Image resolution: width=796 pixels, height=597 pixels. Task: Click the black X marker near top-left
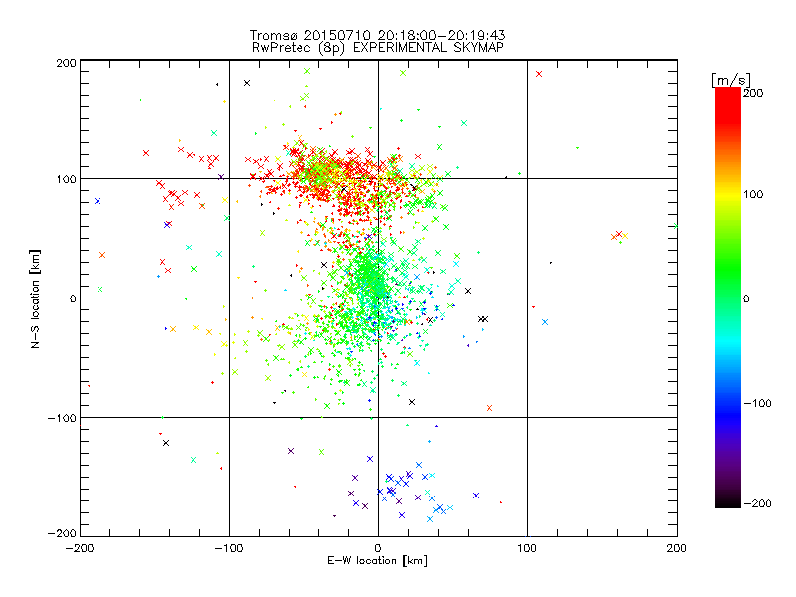point(247,83)
